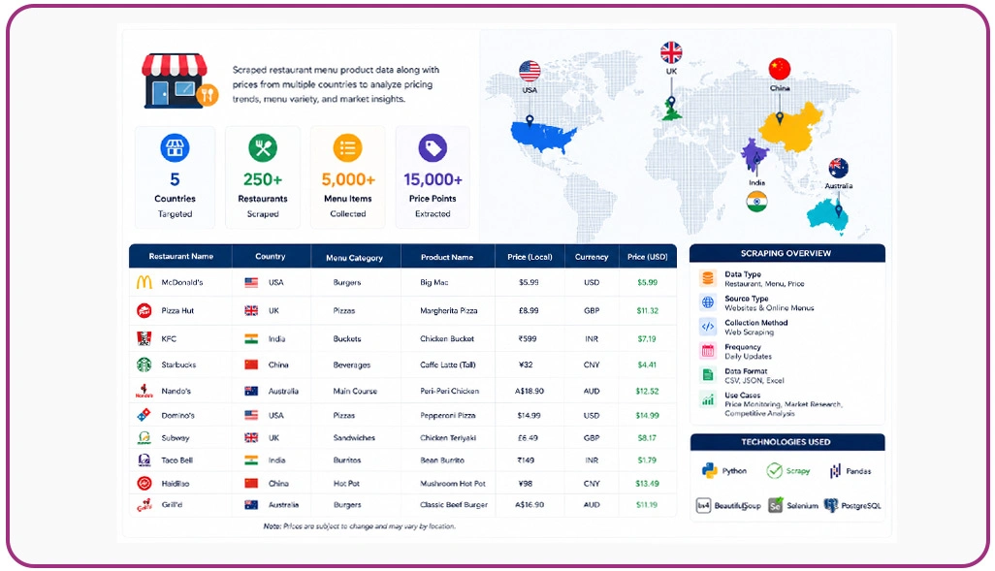Image resolution: width=995 pixels, height=571 pixels.
Task: Click the 'Chicken Bucket' product cell
Action: [x=447, y=338]
